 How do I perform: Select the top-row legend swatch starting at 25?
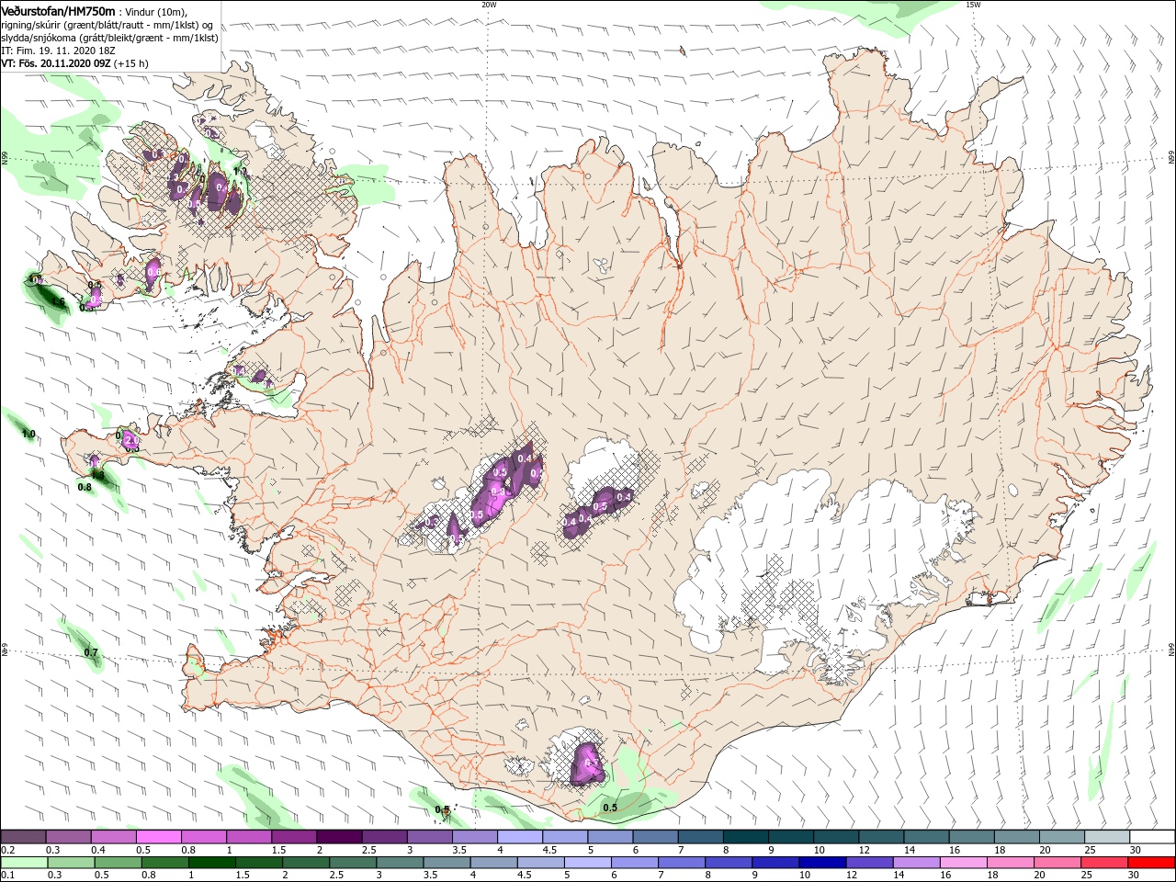pos(1107,837)
